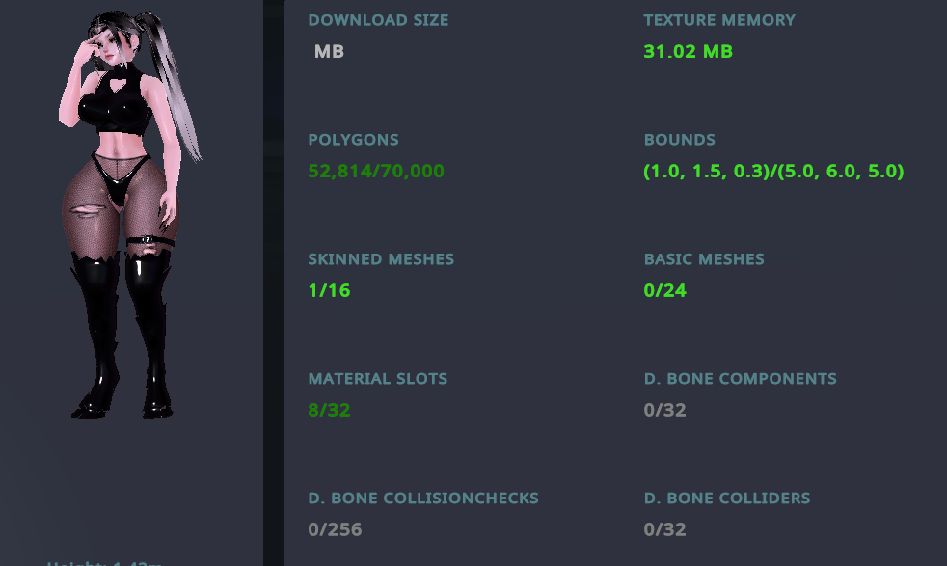Click the bounds dimensions value

coord(773,172)
